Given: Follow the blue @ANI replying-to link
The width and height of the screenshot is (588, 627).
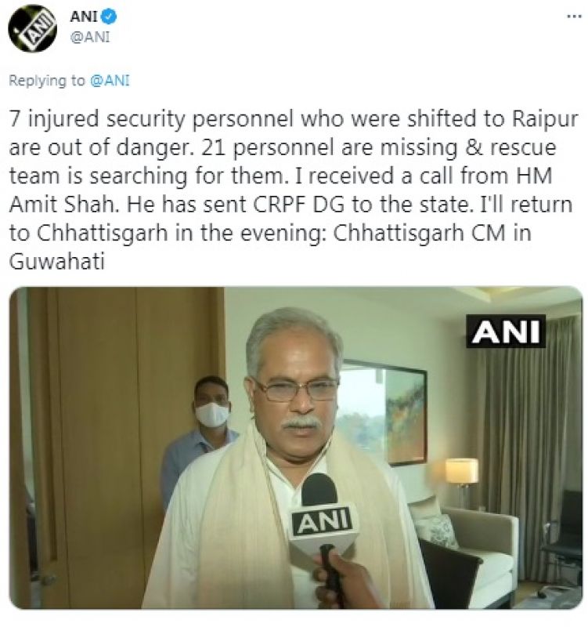Looking at the screenshot, I should point(110,81).
